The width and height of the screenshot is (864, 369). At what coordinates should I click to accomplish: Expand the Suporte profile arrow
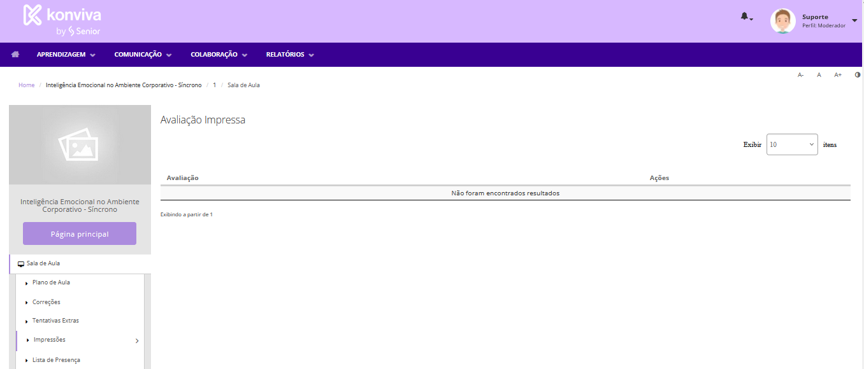pos(854,21)
